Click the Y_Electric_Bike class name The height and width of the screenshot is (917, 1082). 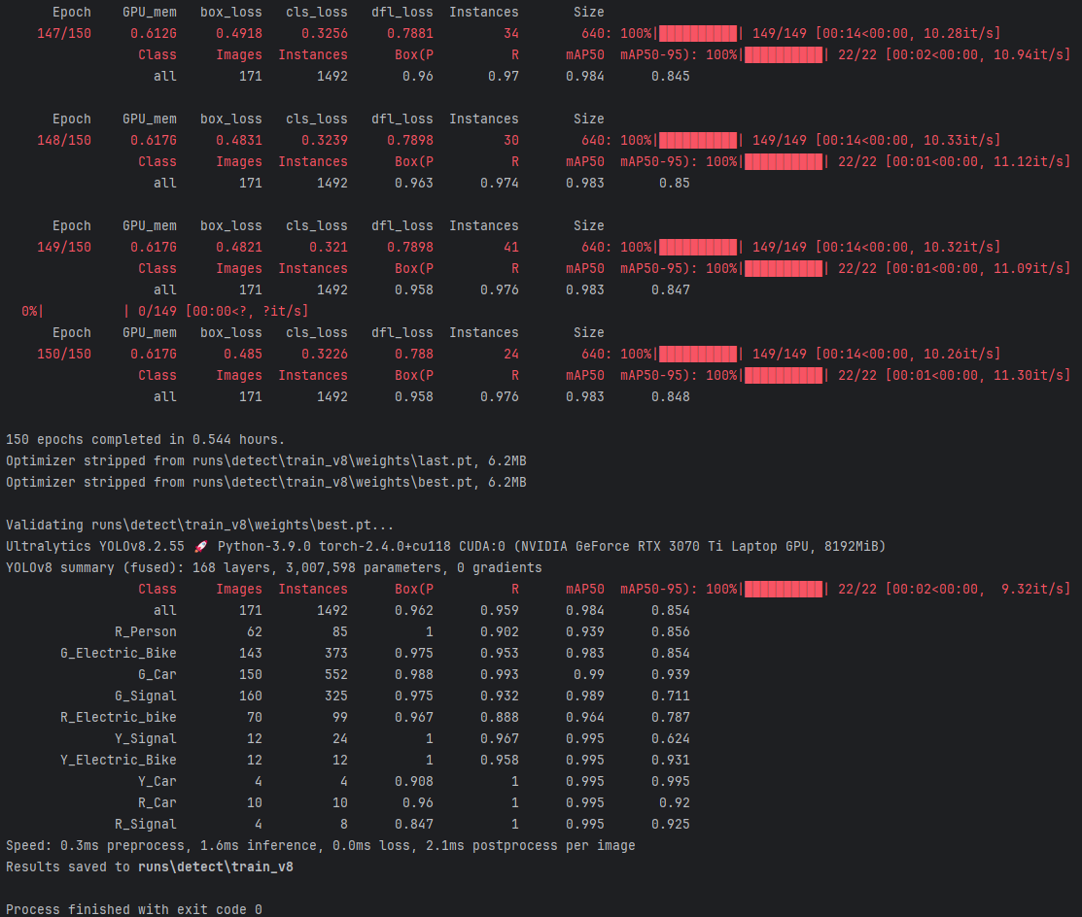coord(118,760)
